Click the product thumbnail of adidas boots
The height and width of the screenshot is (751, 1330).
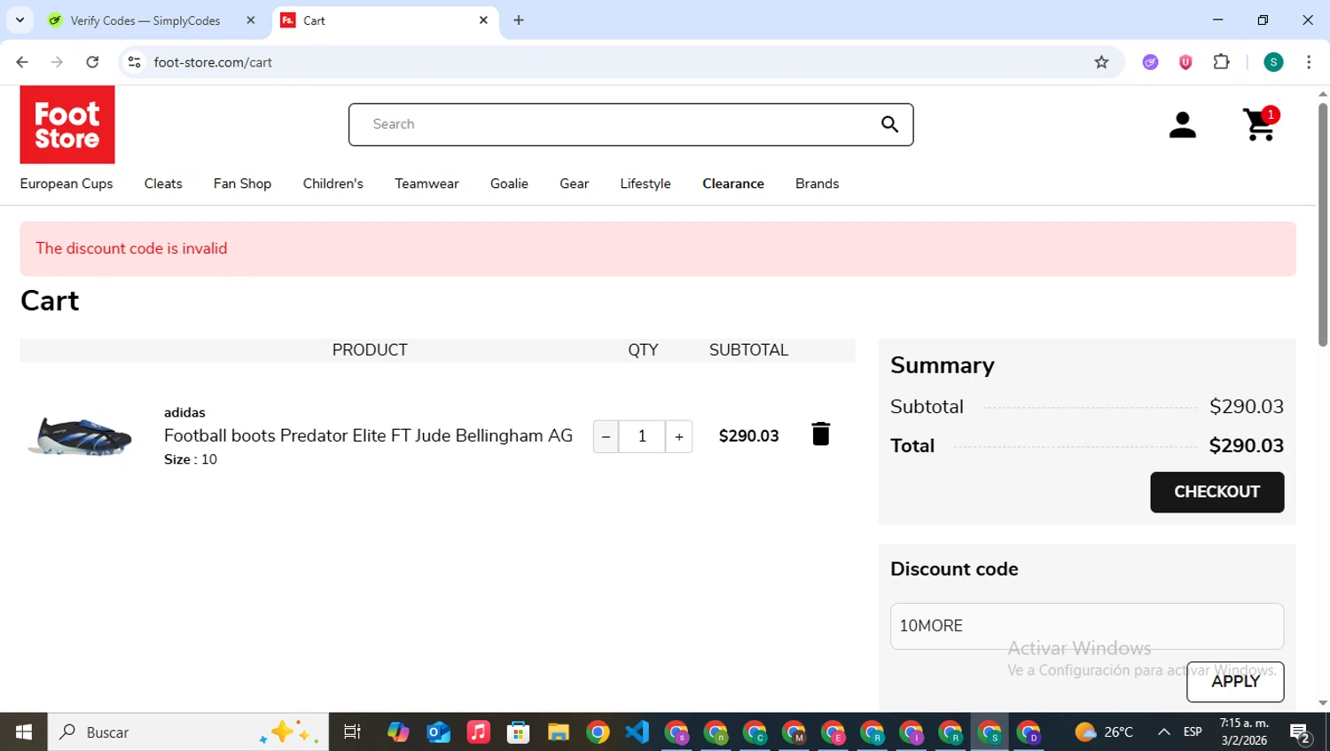80,435
